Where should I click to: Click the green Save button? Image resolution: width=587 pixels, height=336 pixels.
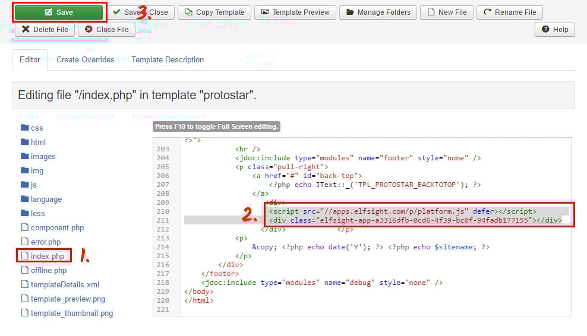tap(59, 12)
